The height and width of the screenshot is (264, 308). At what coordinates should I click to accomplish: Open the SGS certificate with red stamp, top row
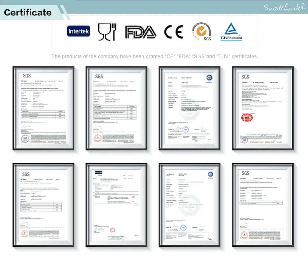(x=263, y=108)
